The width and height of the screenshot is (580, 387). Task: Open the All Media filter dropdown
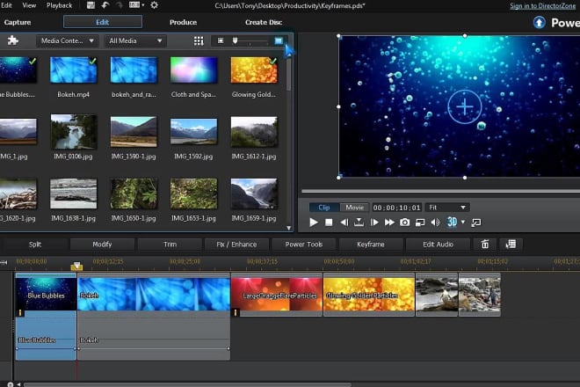click(135, 40)
